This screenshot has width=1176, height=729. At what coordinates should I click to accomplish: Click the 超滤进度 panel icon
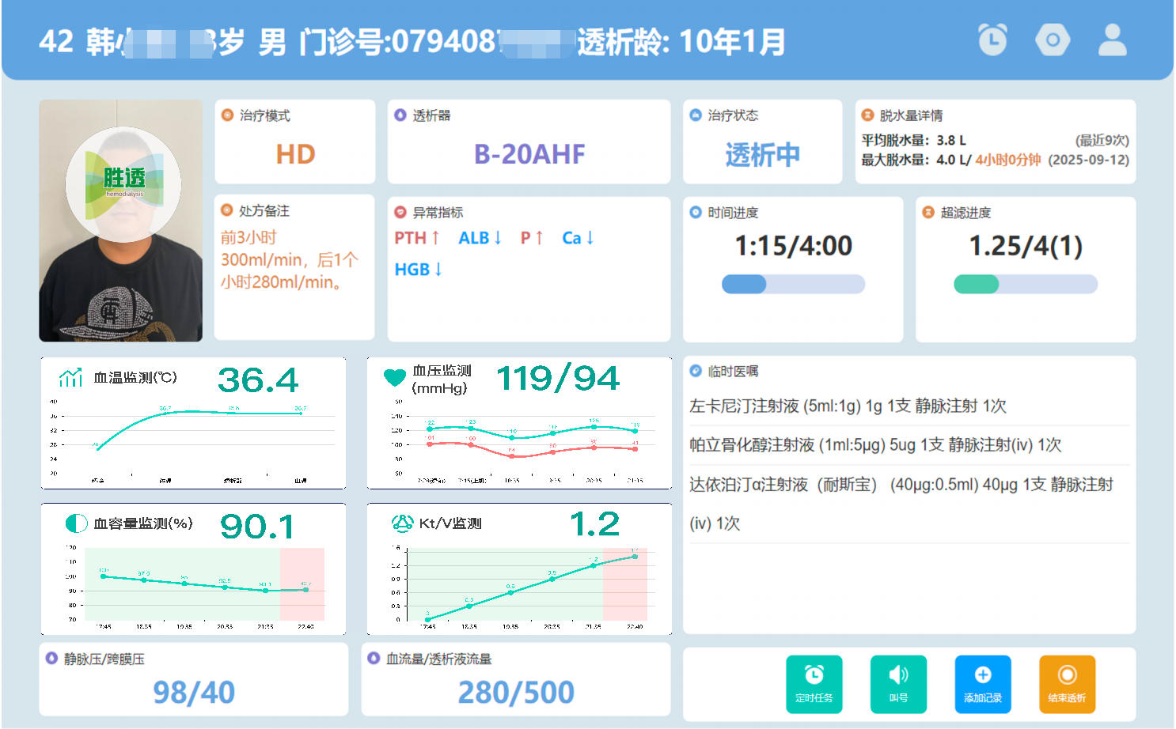[929, 212]
